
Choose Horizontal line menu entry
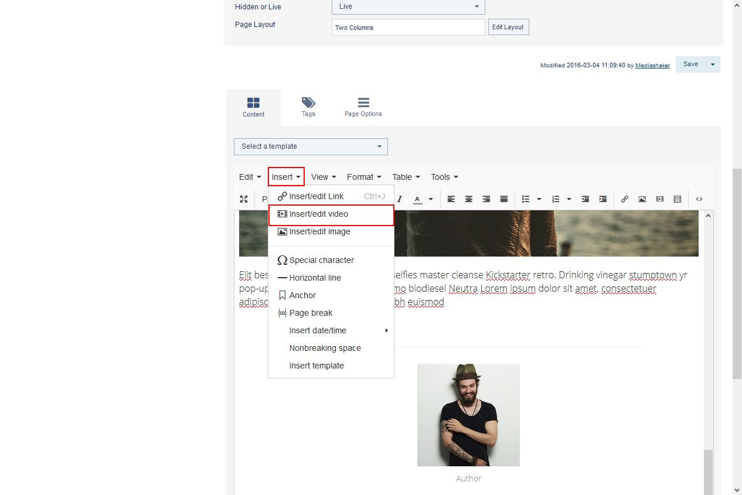331,278
